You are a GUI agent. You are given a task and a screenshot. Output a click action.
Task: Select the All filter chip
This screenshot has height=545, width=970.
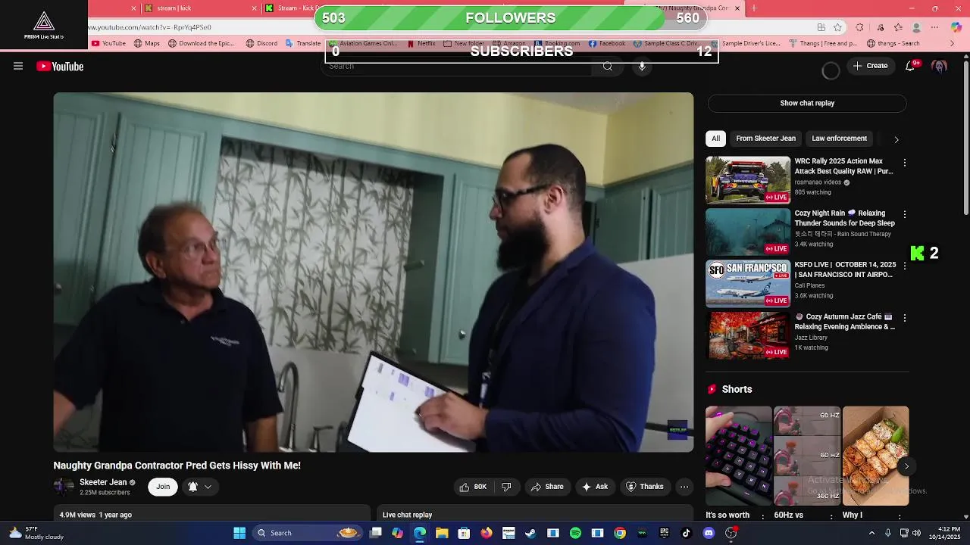(x=715, y=139)
